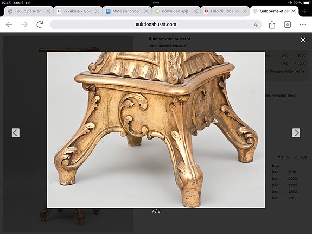Show the previous pedestal photo
Viewport: 312px width, 234px height.
click(x=16, y=132)
